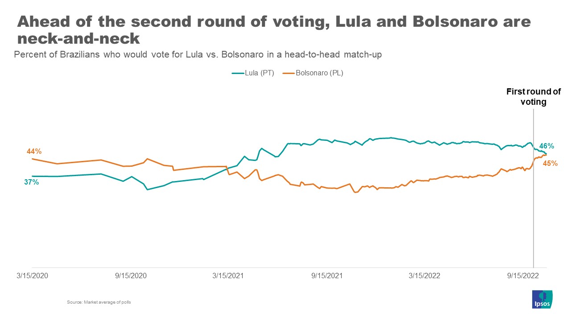The height and width of the screenshot is (321, 571).
Task: Click the orange 45% end label
Action: [x=550, y=163]
